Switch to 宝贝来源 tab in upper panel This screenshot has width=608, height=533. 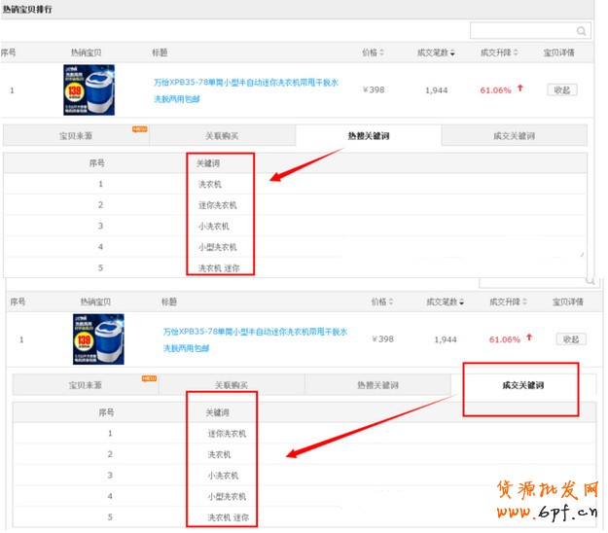[x=74, y=136]
